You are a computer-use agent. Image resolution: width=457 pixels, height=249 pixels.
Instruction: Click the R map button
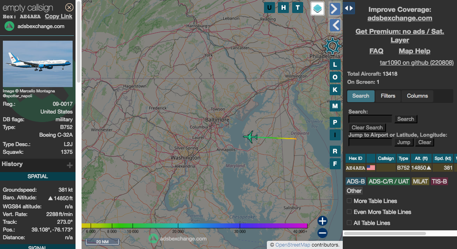point(335,151)
